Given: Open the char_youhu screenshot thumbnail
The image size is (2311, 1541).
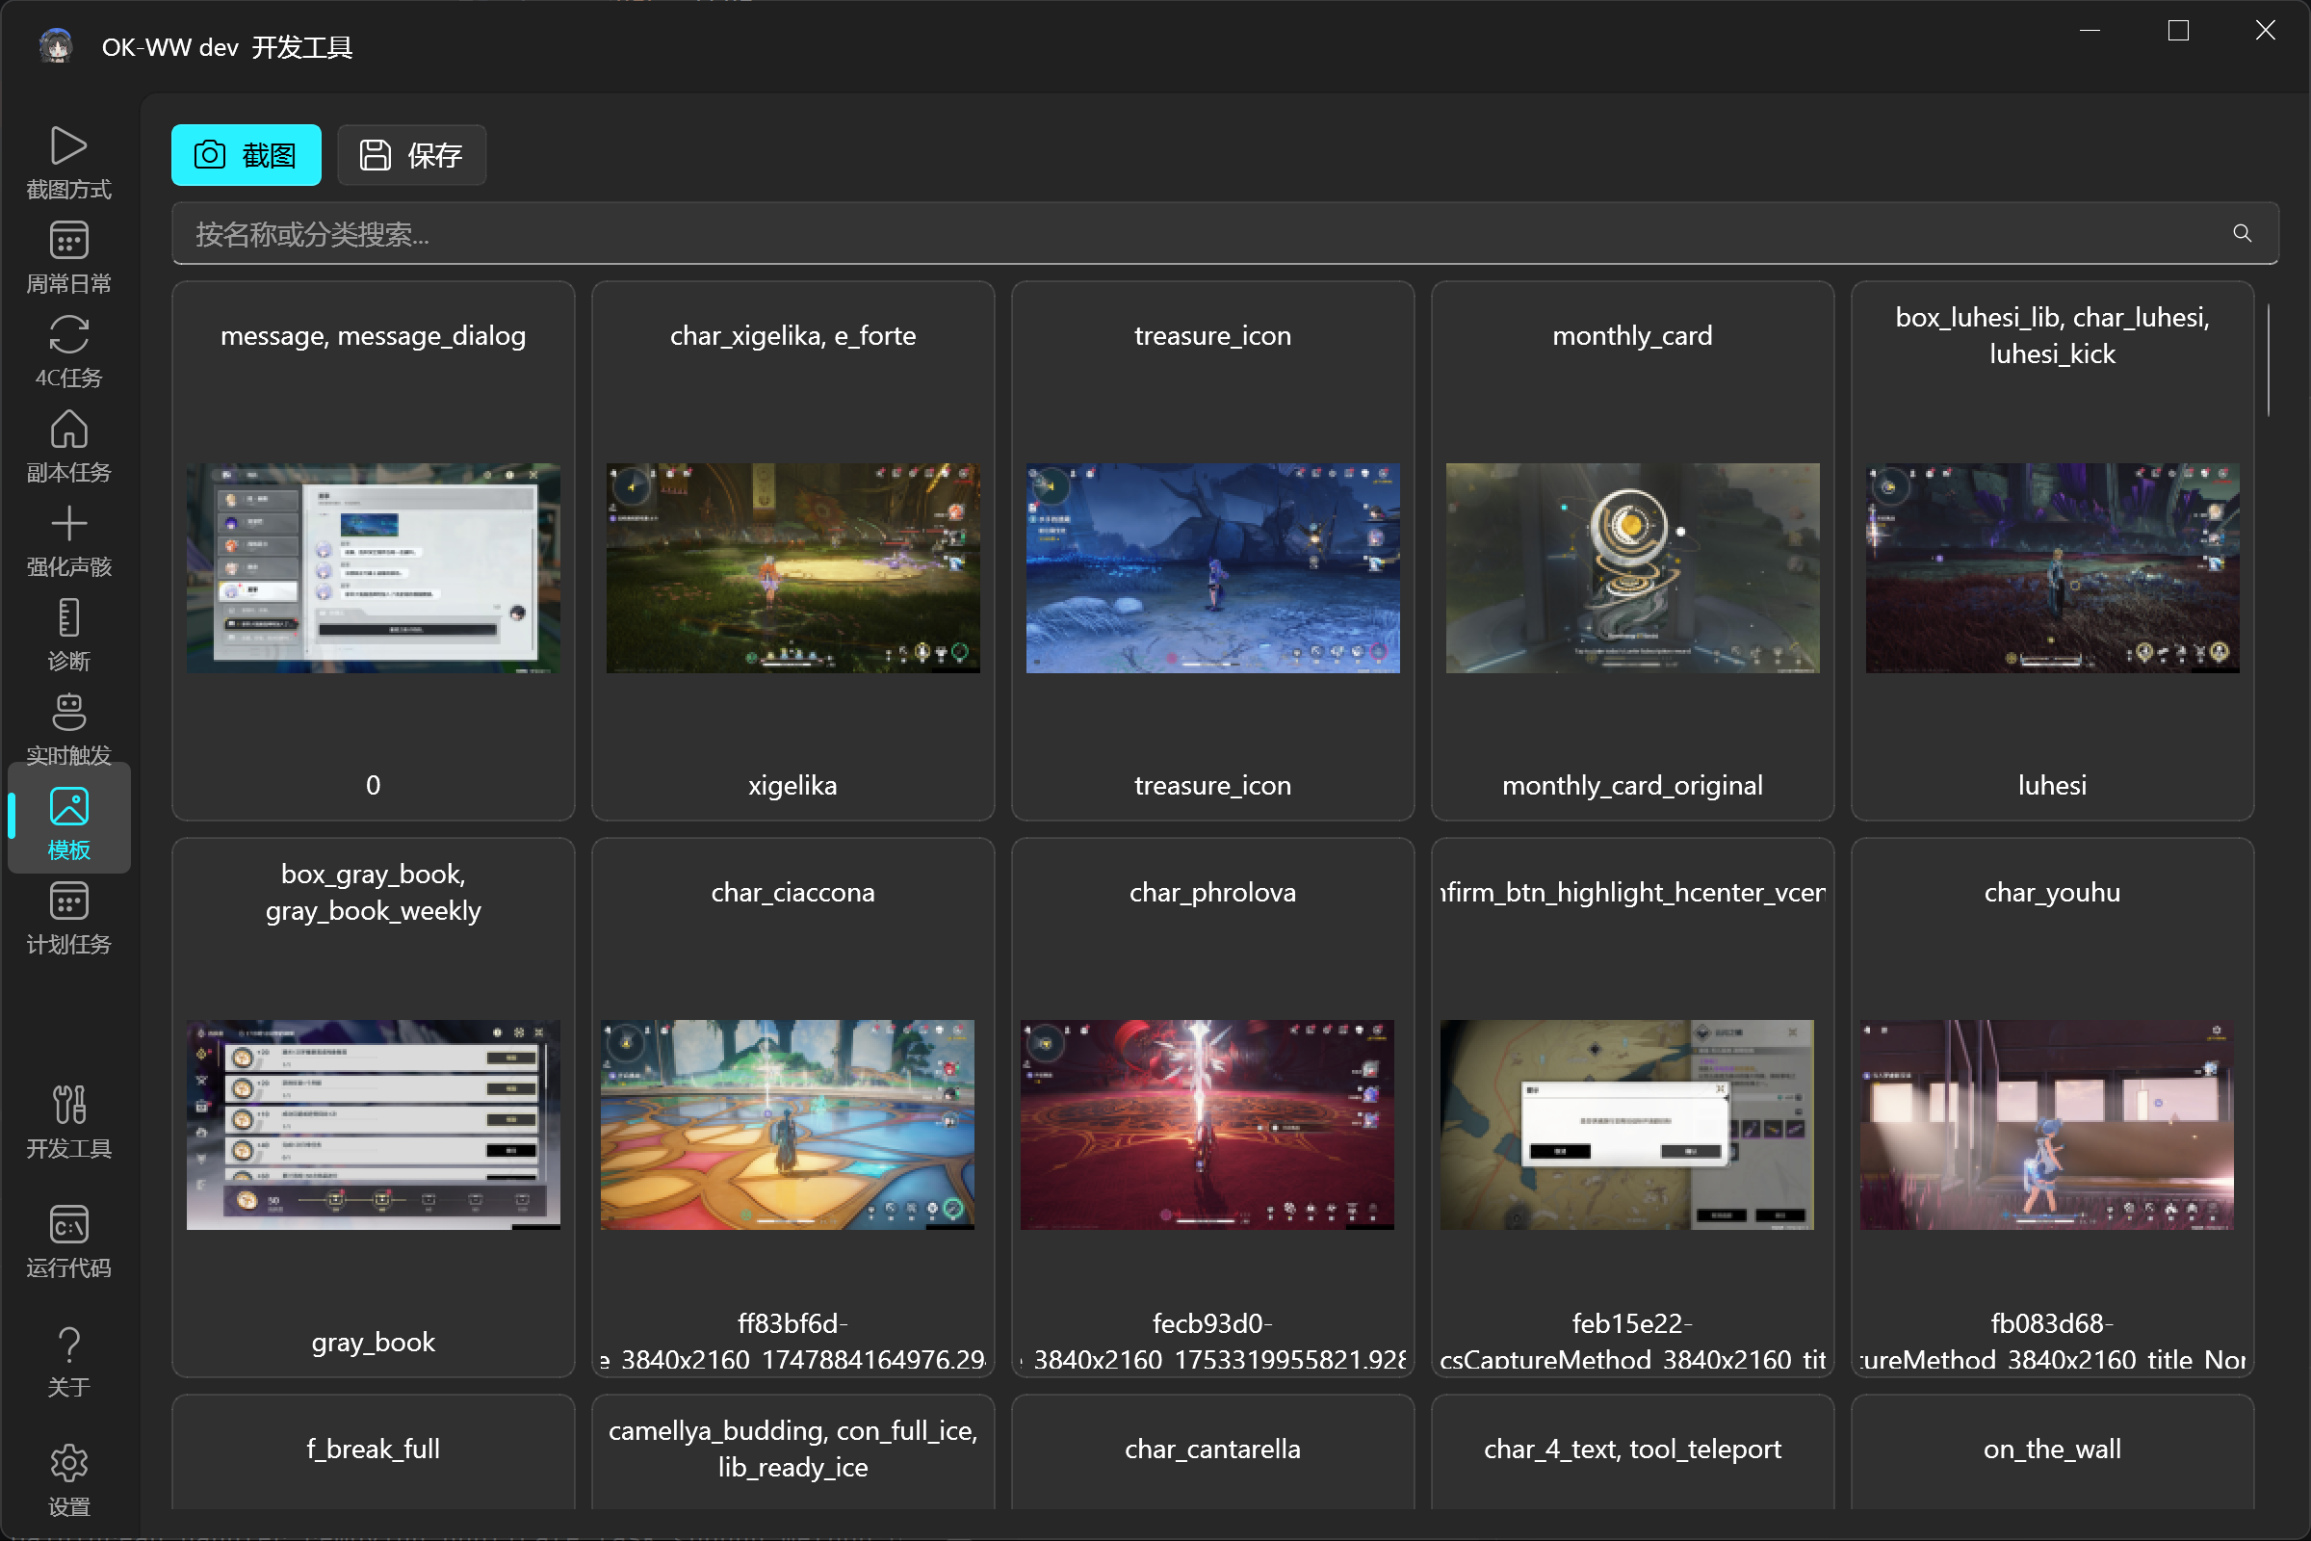Looking at the screenshot, I should [x=2047, y=1124].
